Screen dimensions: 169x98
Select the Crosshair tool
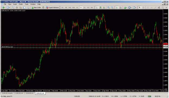click(144, 7)
